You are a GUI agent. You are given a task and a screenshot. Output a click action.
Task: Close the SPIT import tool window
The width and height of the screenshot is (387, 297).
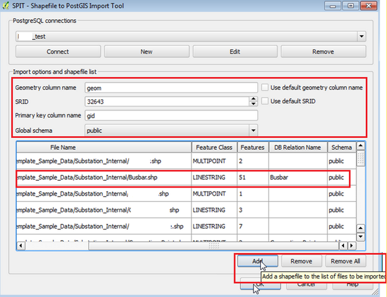pyautogui.click(x=368, y=6)
